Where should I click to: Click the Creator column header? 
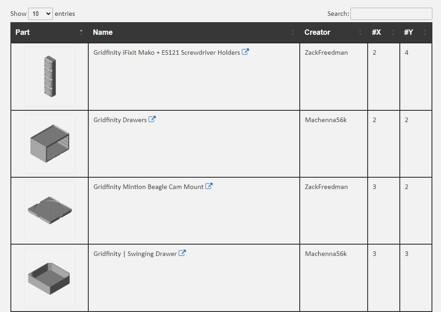point(334,33)
